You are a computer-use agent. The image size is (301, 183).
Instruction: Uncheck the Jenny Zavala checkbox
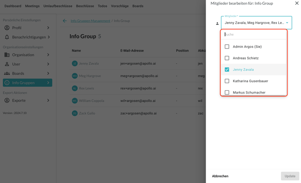pyautogui.click(x=227, y=69)
